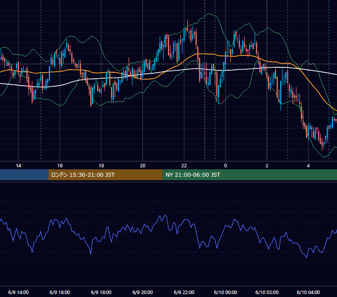Screen dimensions: 337x297
Task: Click the hour label 4 on time axis
Action: point(308,166)
